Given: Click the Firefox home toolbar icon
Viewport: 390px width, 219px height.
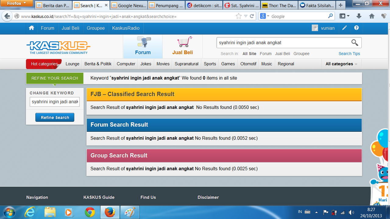Looking at the screenshot, I should [372, 16].
